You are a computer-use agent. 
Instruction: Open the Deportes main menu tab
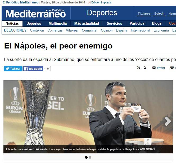(x=34, y=23)
